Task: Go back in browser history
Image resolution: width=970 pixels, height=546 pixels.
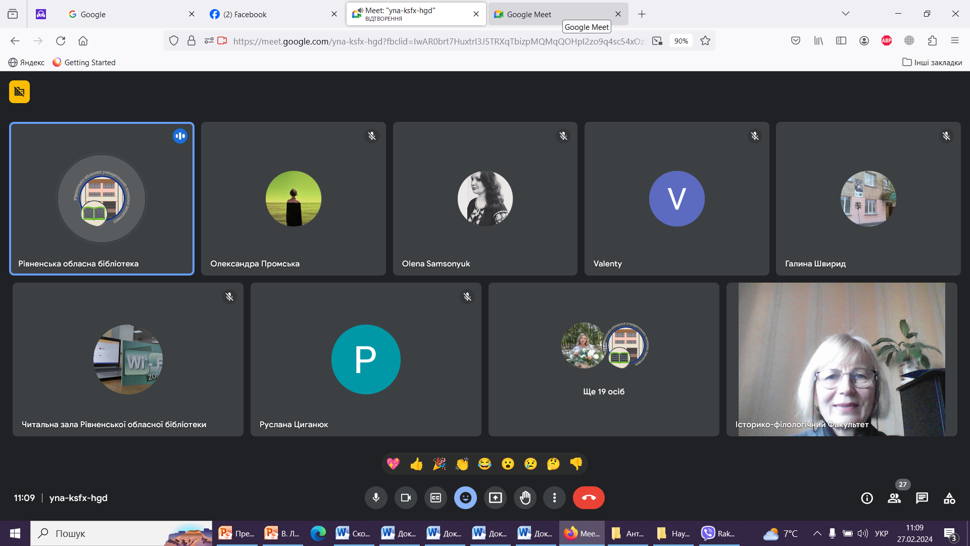Action: coord(15,41)
